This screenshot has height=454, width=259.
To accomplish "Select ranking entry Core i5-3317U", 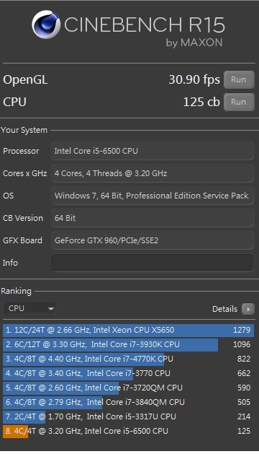I will pyautogui.click(x=129, y=416).
